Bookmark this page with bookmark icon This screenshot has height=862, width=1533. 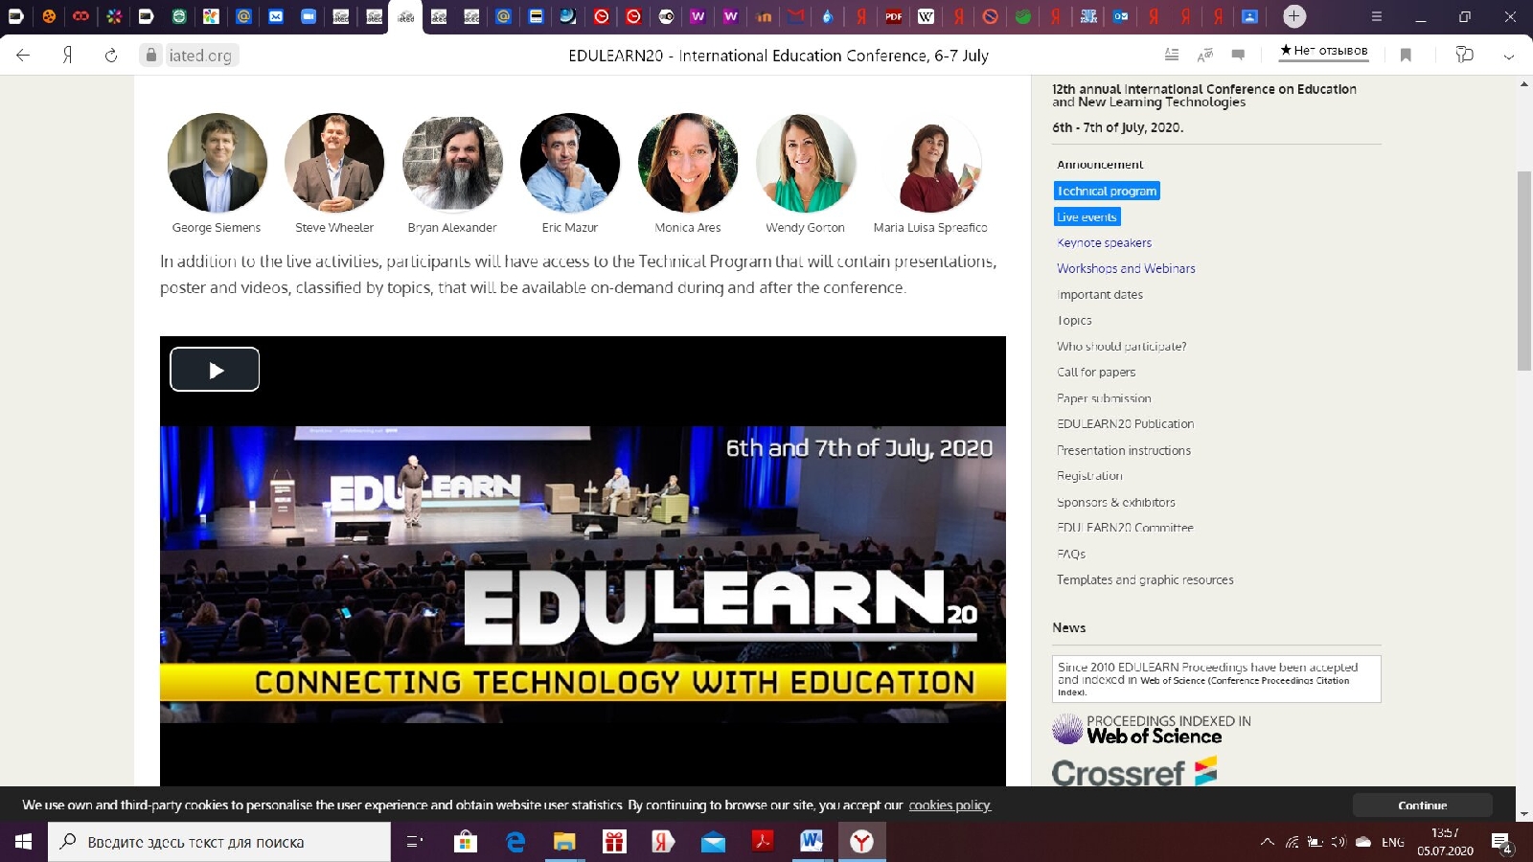pos(1406,55)
